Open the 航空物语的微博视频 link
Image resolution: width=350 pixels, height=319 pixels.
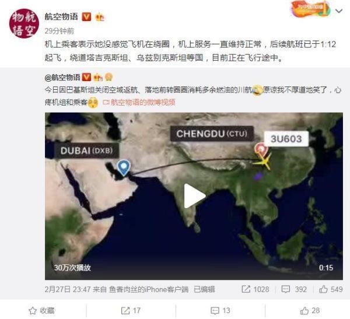139,103
